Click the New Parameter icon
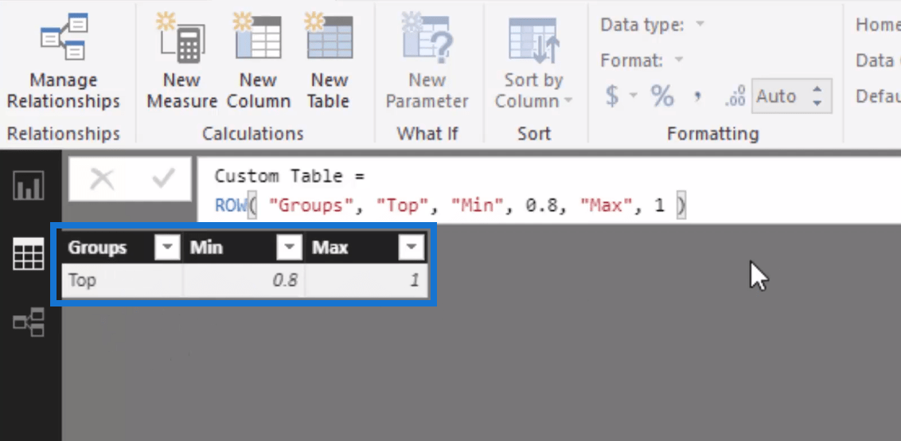The height and width of the screenshot is (441, 901). click(427, 39)
